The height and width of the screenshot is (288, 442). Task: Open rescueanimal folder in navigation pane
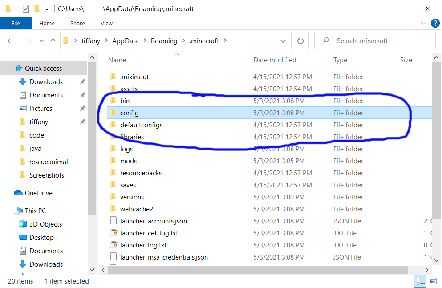(x=49, y=162)
